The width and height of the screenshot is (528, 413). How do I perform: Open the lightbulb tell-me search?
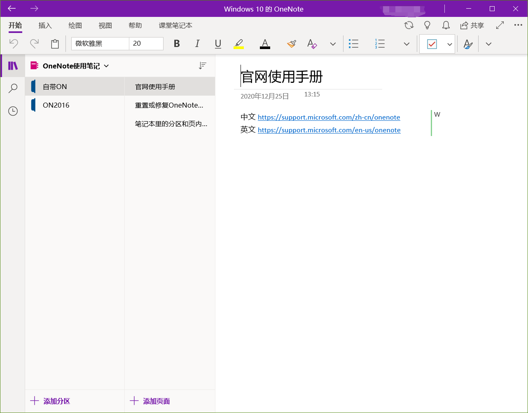point(428,26)
